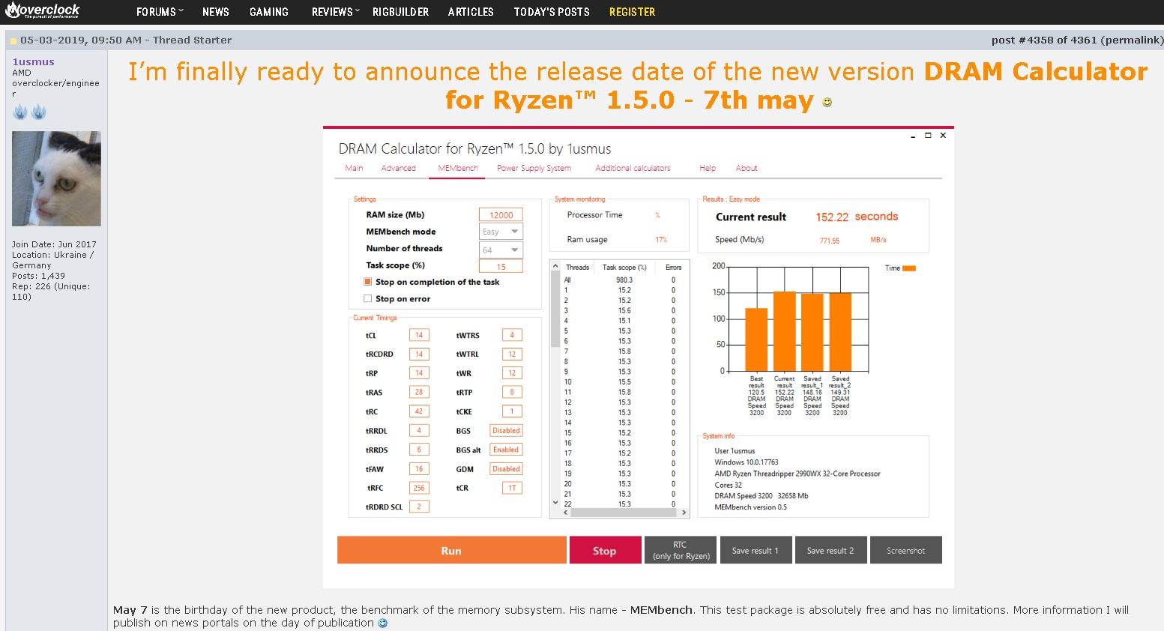Image resolution: width=1164 pixels, height=631 pixels.
Task: Click '152.22 seconds' current result
Action: [857, 217]
